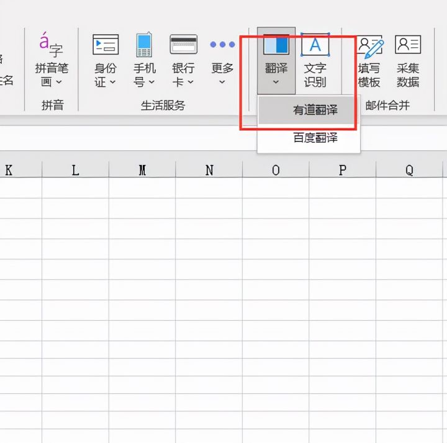Select the 身份证 ID card icon

click(x=106, y=45)
